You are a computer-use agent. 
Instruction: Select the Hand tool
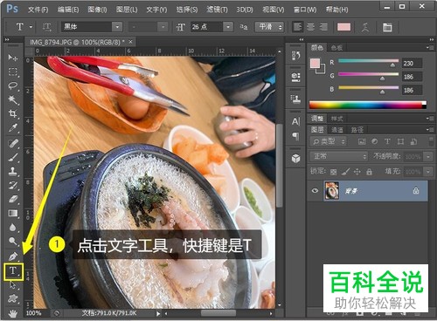(13, 313)
